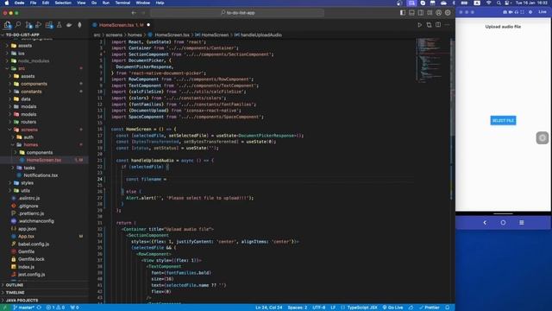Toggle the secondary sidebar layout icon
Image resolution: width=552 pixels, height=311 pixels.
pyautogui.click(x=421, y=13)
